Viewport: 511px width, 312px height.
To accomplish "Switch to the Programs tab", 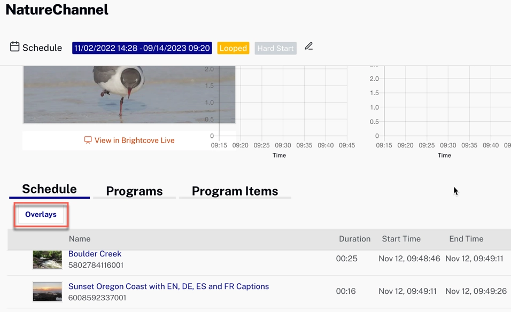I will point(134,191).
